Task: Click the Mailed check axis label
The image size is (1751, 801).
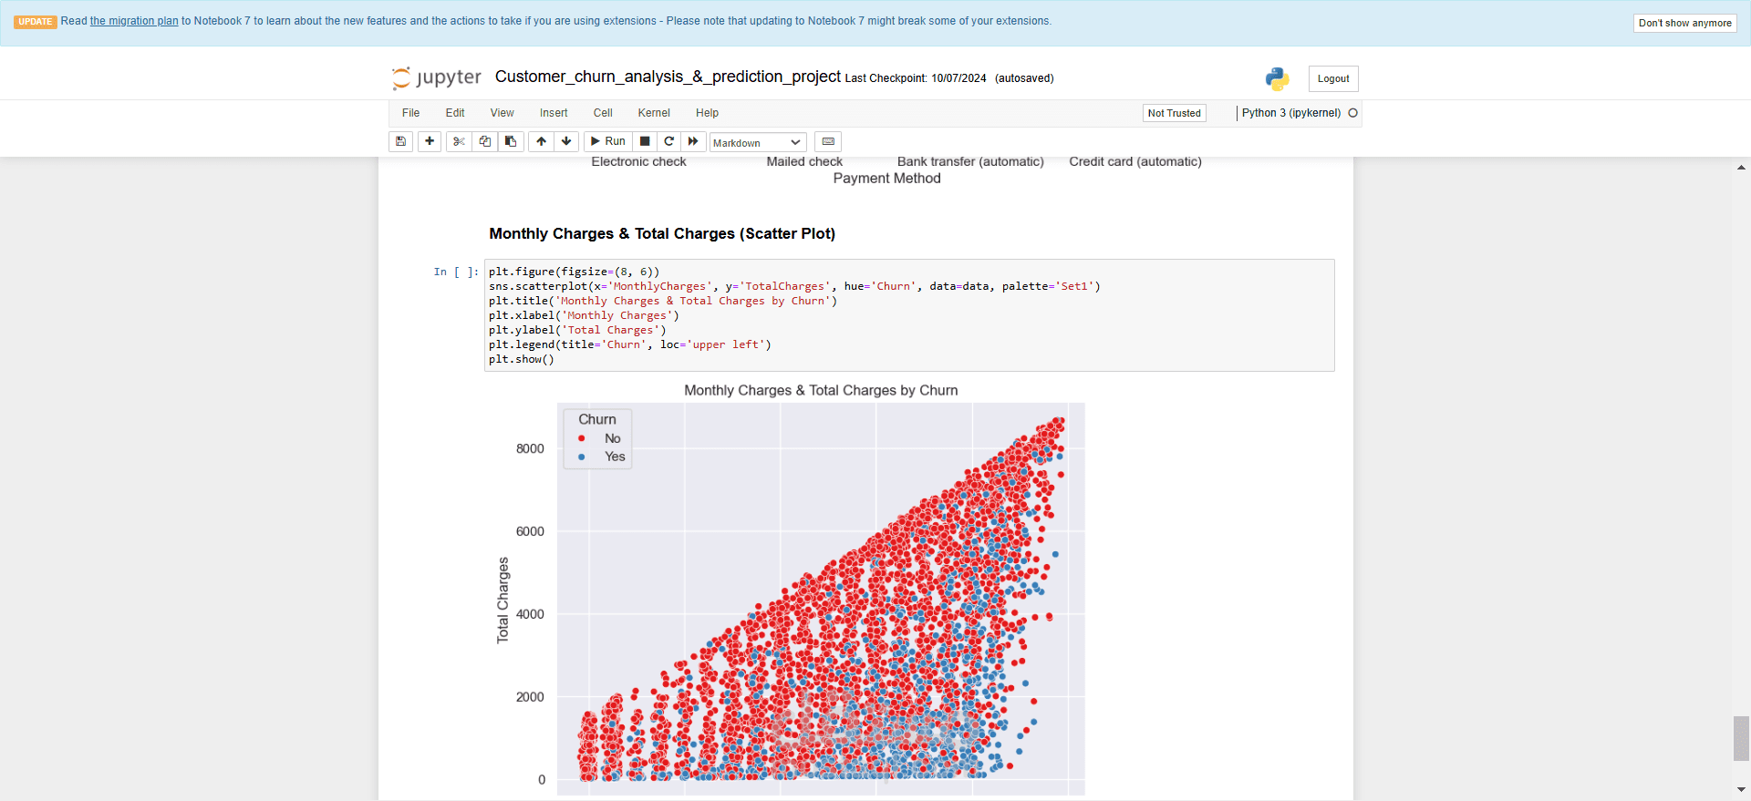Action: (x=804, y=161)
